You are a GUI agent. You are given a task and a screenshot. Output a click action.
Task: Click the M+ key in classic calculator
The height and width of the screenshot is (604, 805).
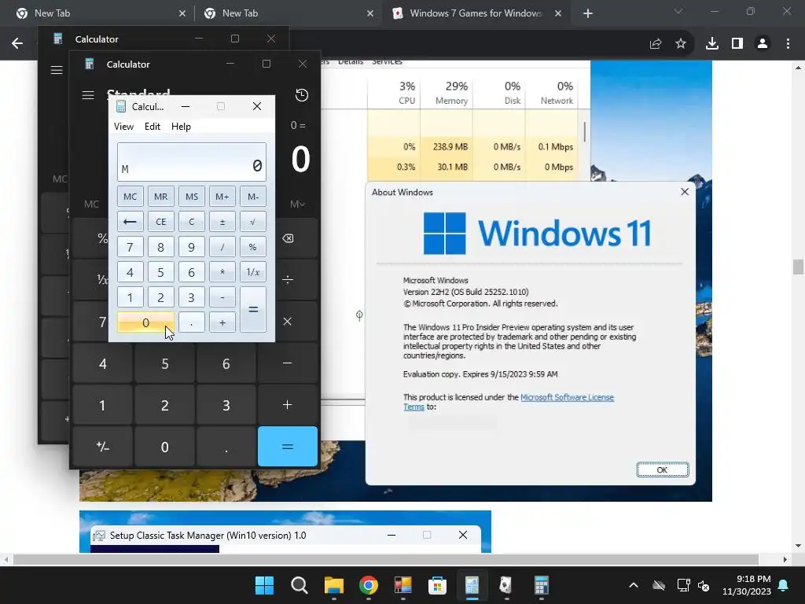point(222,197)
